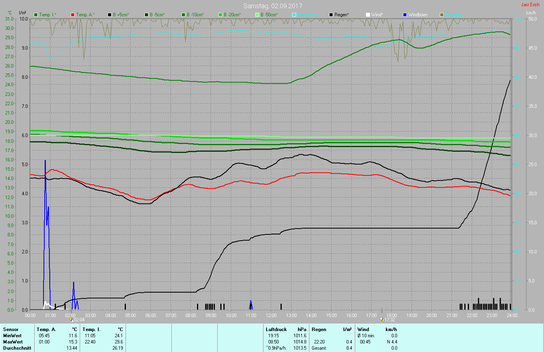544x352 pixels.
Task: Click the red Temp. A. legend square
Action: (73, 15)
